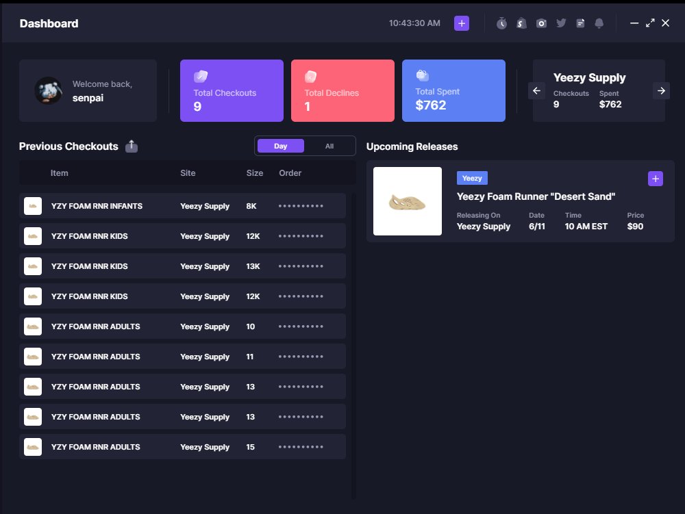
Task: Click the Yeezy tag on upcoming release
Action: (x=472, y=178)
